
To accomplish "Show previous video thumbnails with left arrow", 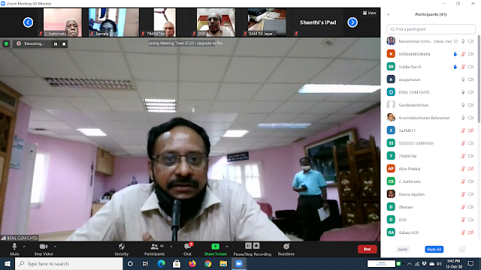I will tap(29, 22).
